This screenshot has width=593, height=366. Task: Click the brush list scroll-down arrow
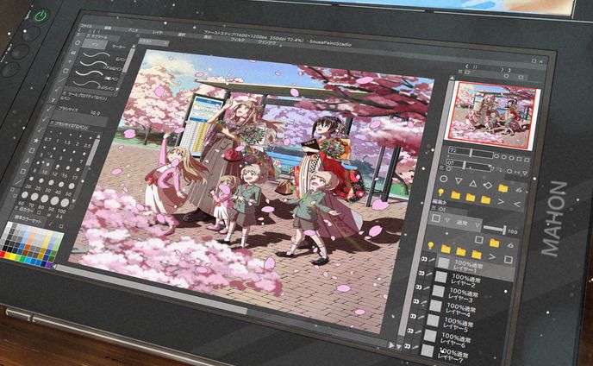pyautogui.click(x=117, y=90)
